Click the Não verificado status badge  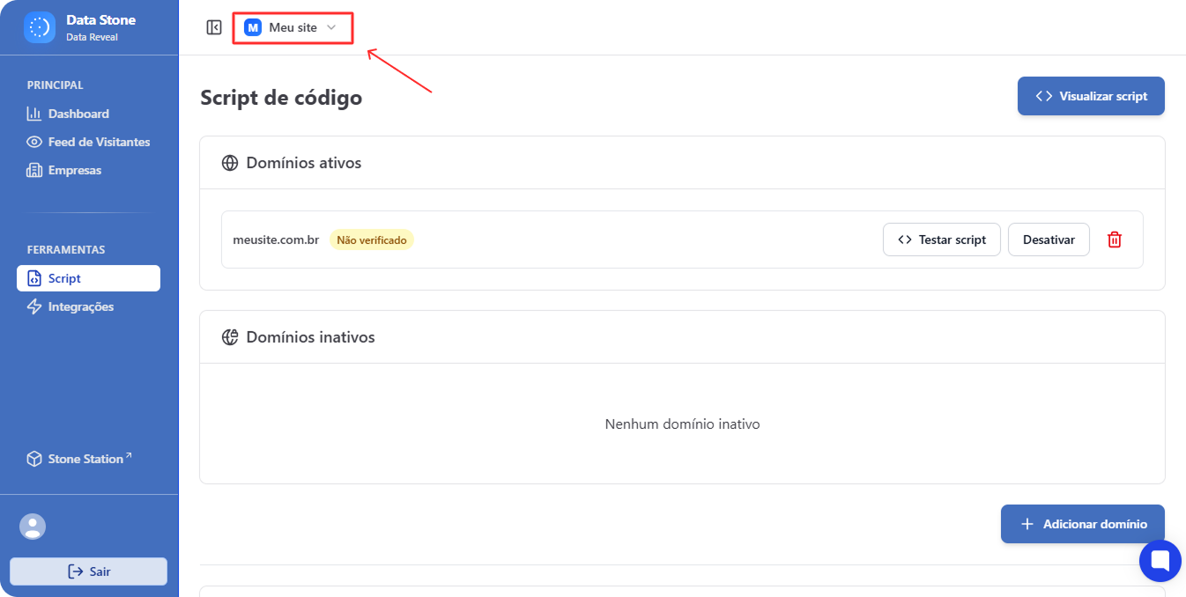point(372,240)
